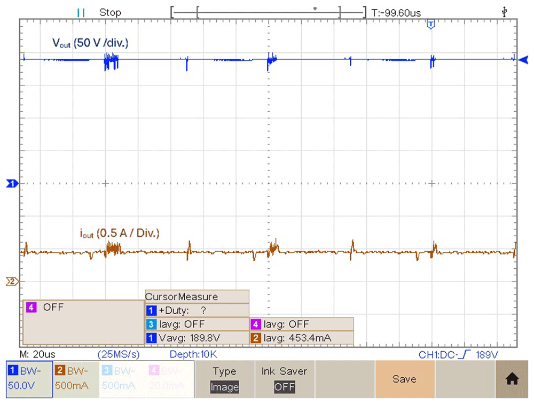Select channel 1 BW- 50.0V button
The image size is (534, 404).
pyautogui.click(x=29, y=379)
